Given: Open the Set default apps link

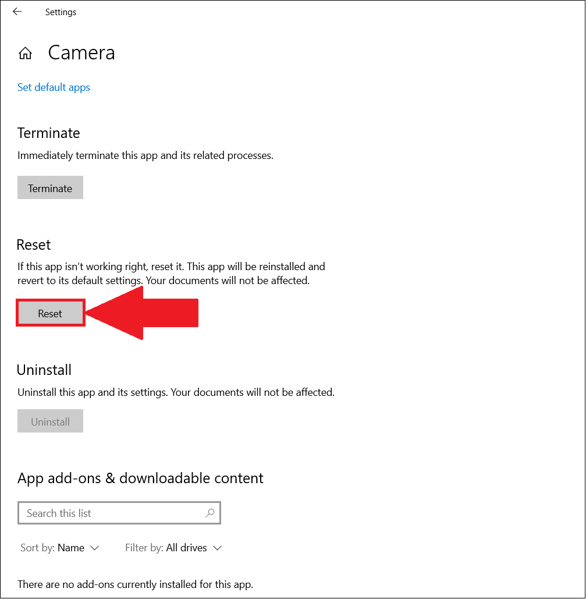Looking at the screenshot, I should [54, 87].
